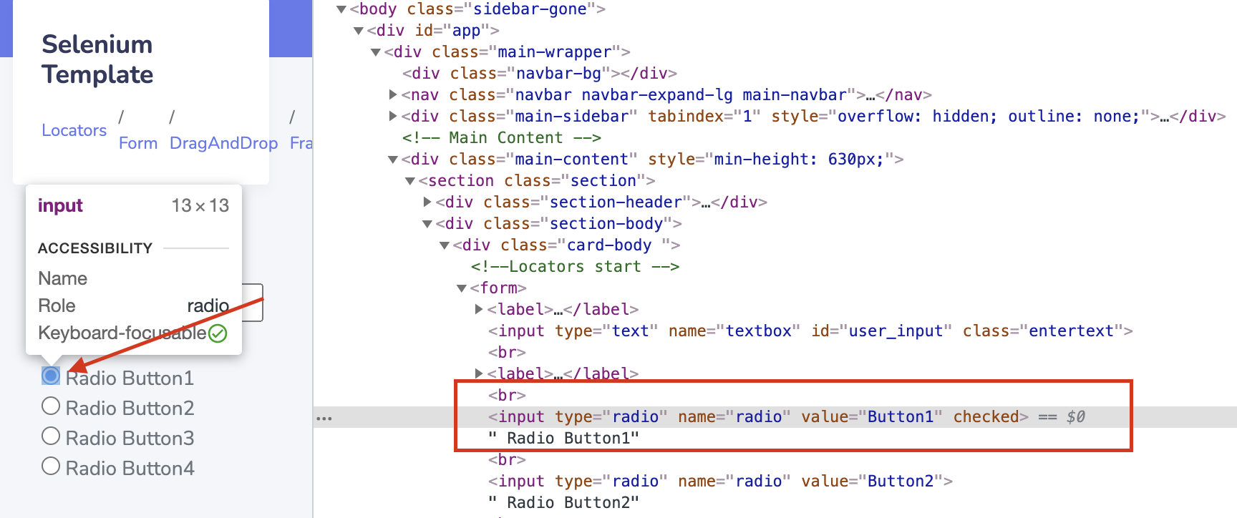Collapse the body sidebar-gone element
Viewport: 1237px width, 518px height.
pyautogui.click(x=341, y=9)
